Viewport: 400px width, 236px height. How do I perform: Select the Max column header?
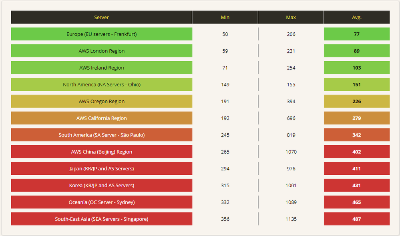click(291, 17)
